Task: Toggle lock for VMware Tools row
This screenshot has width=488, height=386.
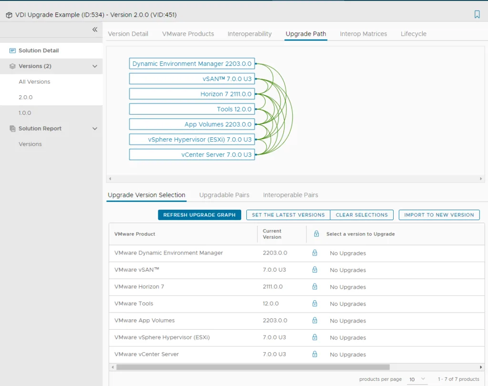Action: 315,303
